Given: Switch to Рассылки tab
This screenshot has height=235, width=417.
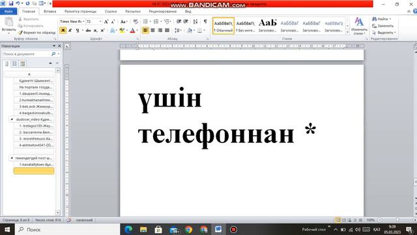Looking at the screenshot, I should (133, 12).
